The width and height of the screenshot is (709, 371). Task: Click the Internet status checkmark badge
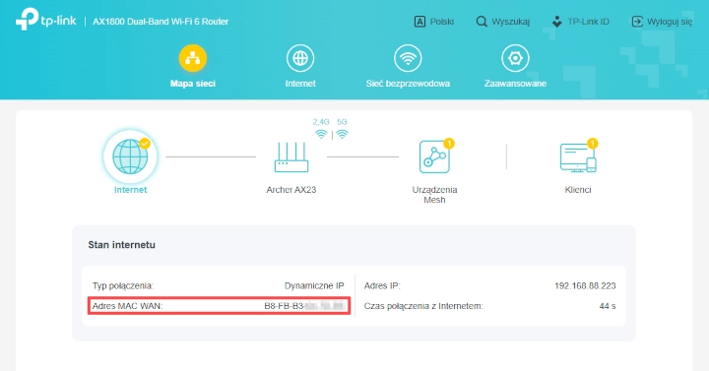(x=145, y=144)
